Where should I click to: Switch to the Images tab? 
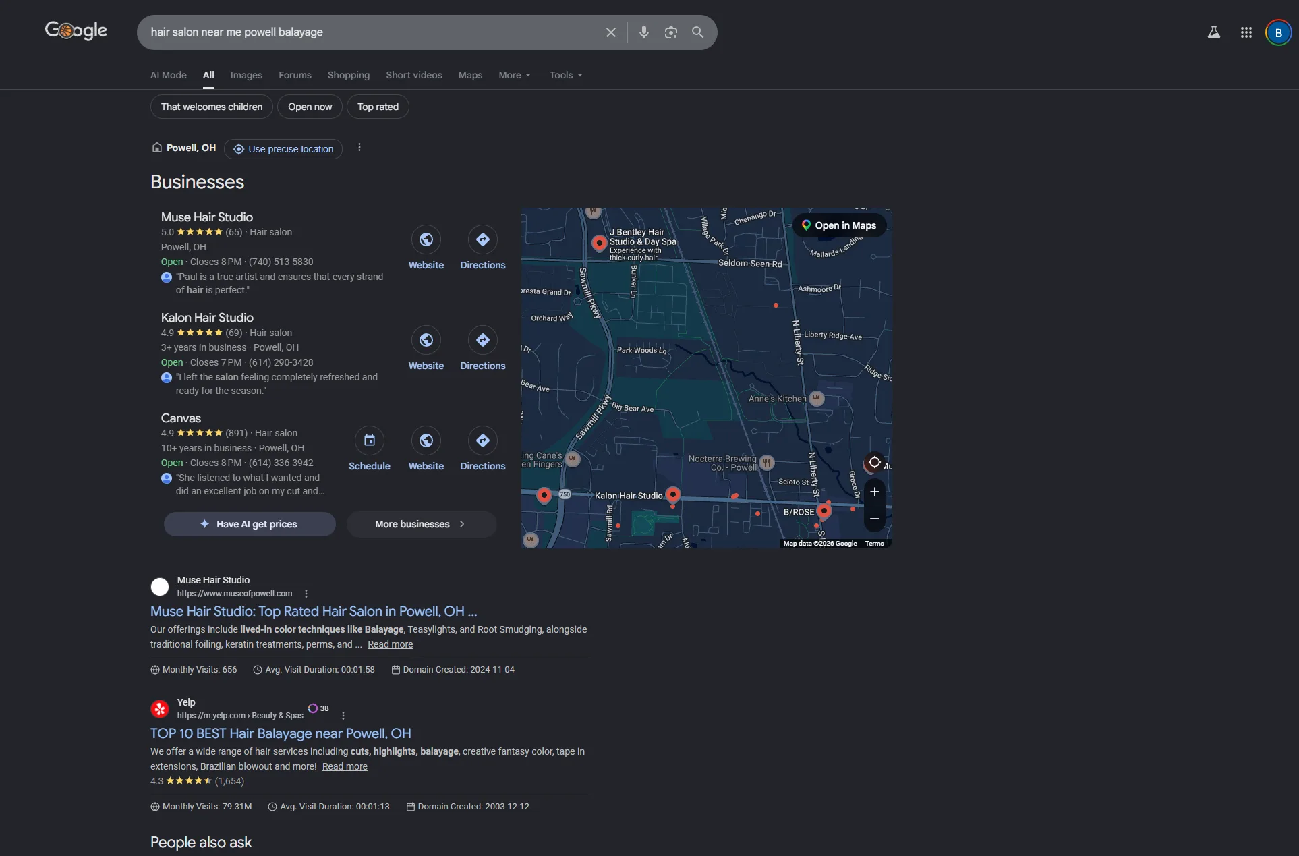[246, 75]
